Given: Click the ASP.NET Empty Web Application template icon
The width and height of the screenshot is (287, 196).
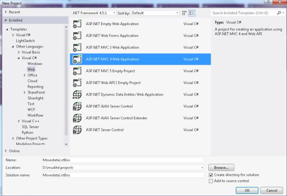Looking at the screenshot, I should (77, 24).
